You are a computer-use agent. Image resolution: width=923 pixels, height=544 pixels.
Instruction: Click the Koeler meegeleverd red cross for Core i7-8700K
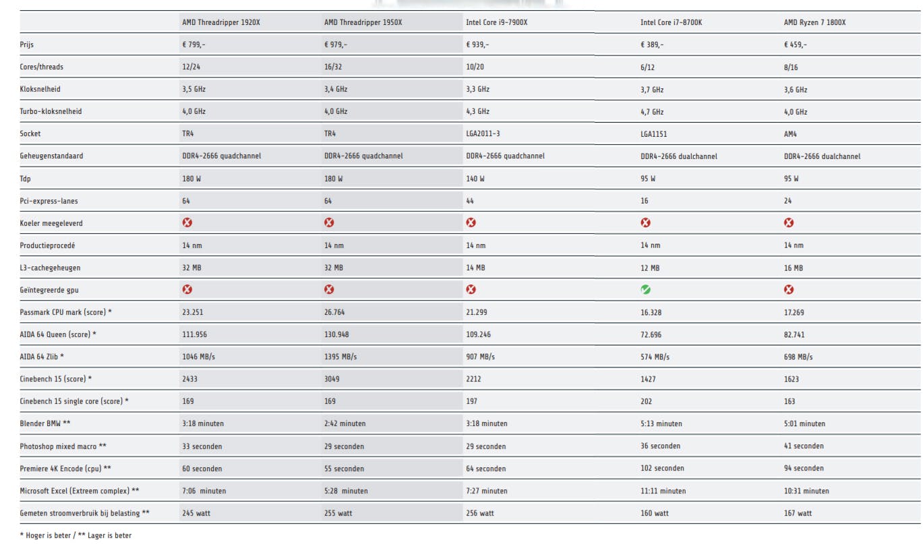(645, 222)
